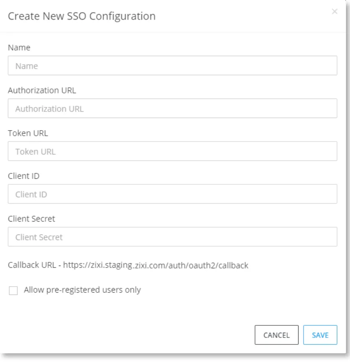
Task: Focus the Client Secret input box
Action: [x=173, y=237]
